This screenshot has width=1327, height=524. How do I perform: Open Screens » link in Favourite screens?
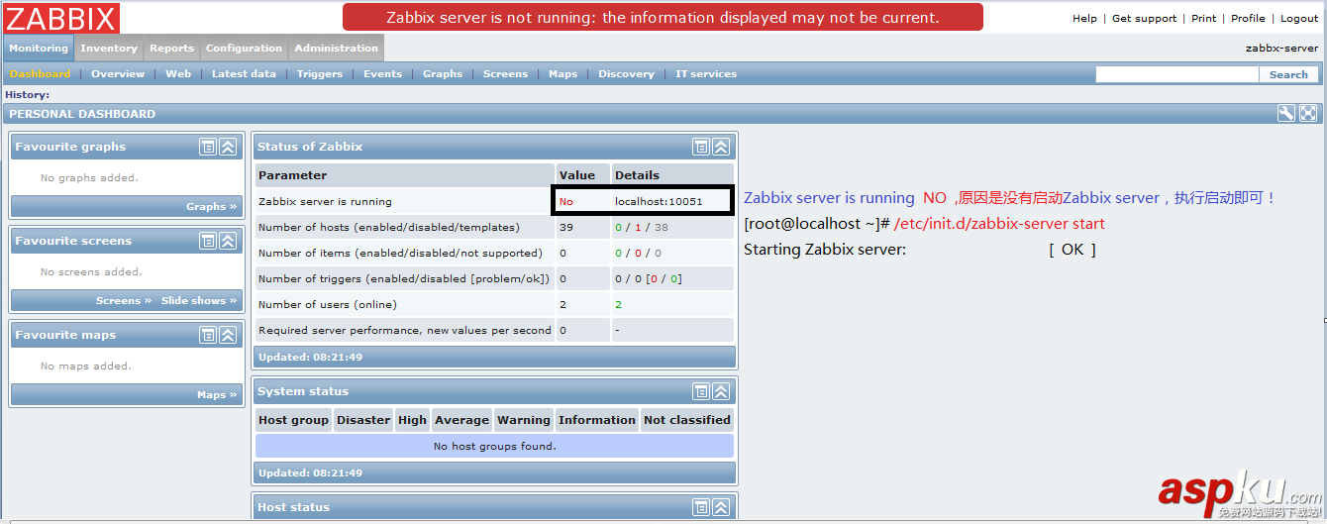point(124,300)
